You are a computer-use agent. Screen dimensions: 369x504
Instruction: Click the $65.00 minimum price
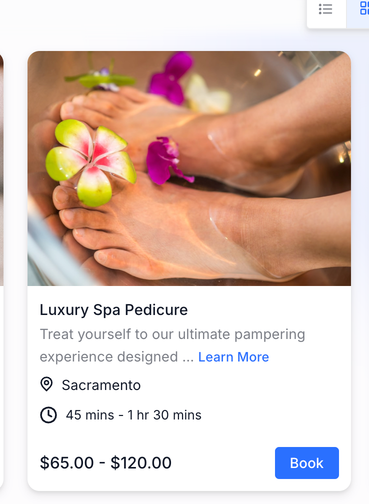[67, 463]
